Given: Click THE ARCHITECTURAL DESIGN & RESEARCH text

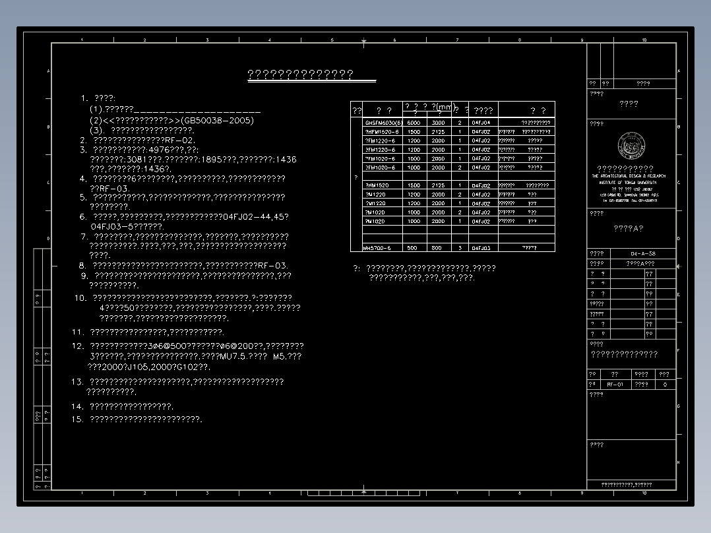Looking at the screenshot, I should (x=629, y=176).
